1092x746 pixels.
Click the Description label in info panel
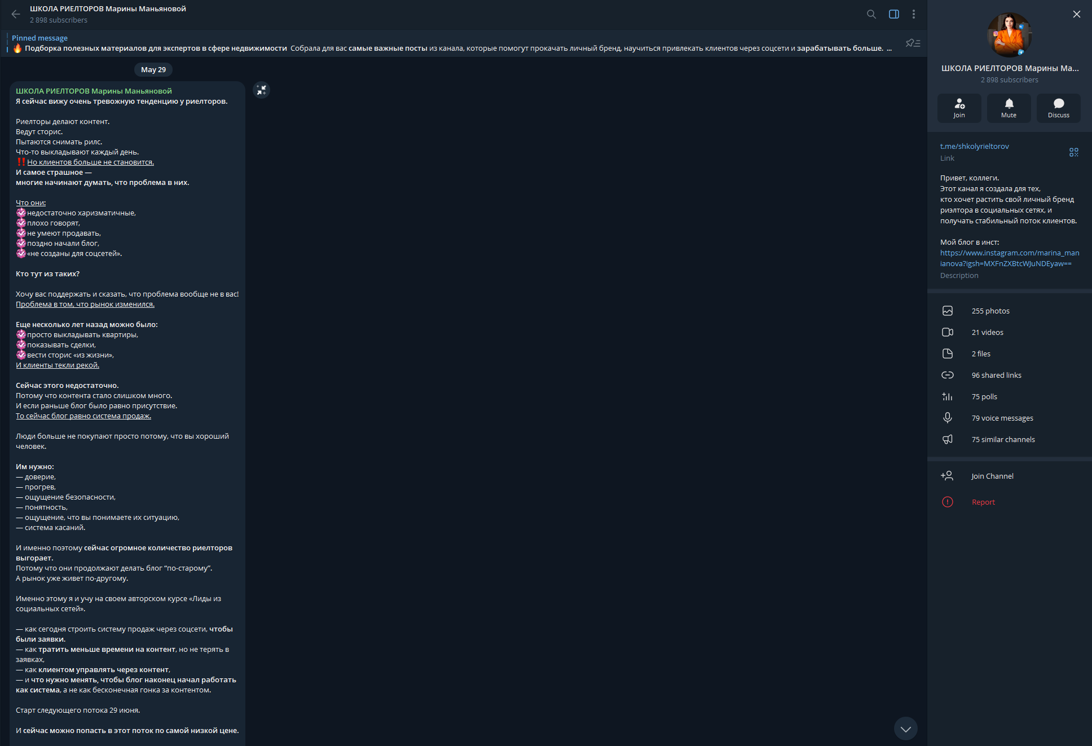(959, 275)
